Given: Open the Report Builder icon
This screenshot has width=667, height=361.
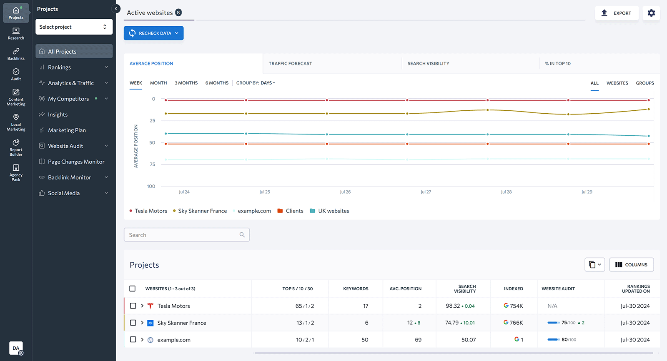Looking at the screenshot, I should coord(16,148).
